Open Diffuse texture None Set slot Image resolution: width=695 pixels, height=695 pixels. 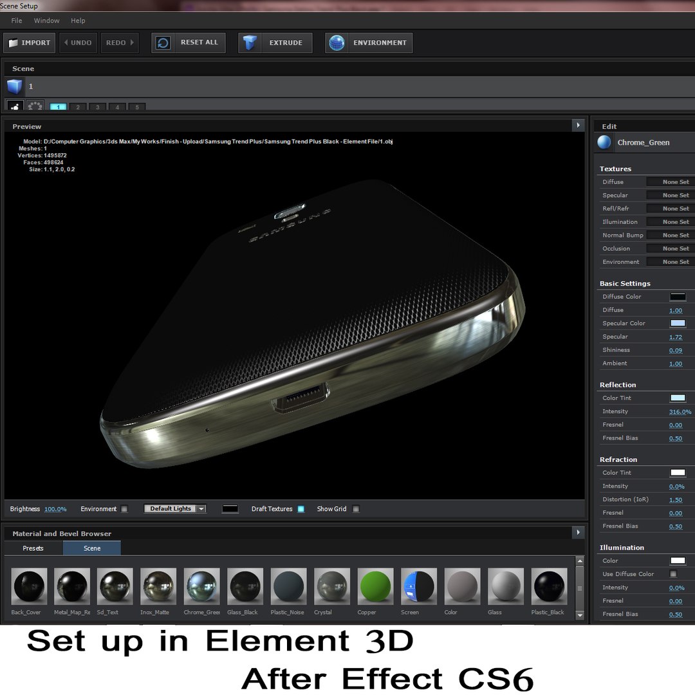[670, 181]
